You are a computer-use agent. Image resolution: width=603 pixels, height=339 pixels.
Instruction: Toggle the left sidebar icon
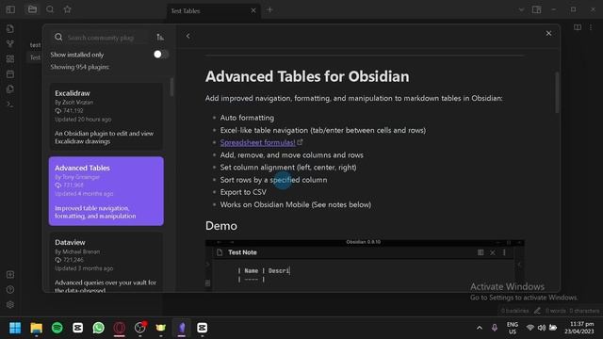point(10,9)
